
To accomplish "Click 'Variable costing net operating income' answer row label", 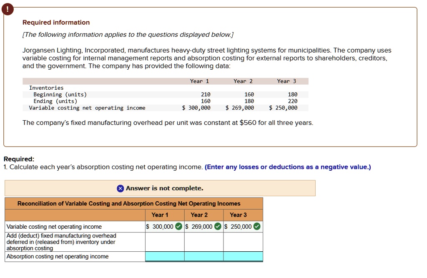I will pyautogui.click(x=54, y=227).
